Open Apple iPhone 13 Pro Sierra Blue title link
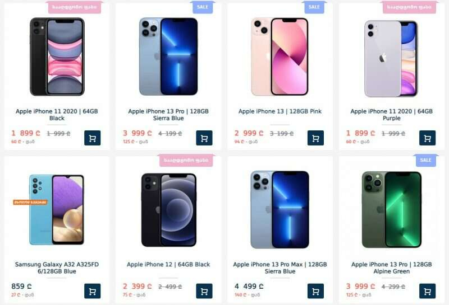The height and width of the screenshot is (305, 449). coord(168,115)
